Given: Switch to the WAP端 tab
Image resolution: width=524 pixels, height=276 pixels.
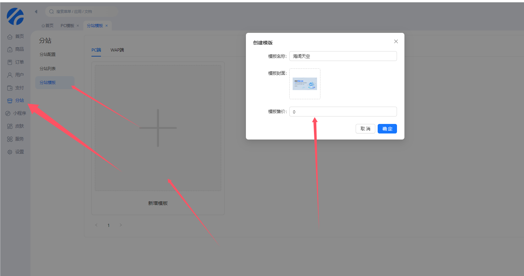Looking at the screenshot, I should tap(117, 50).
